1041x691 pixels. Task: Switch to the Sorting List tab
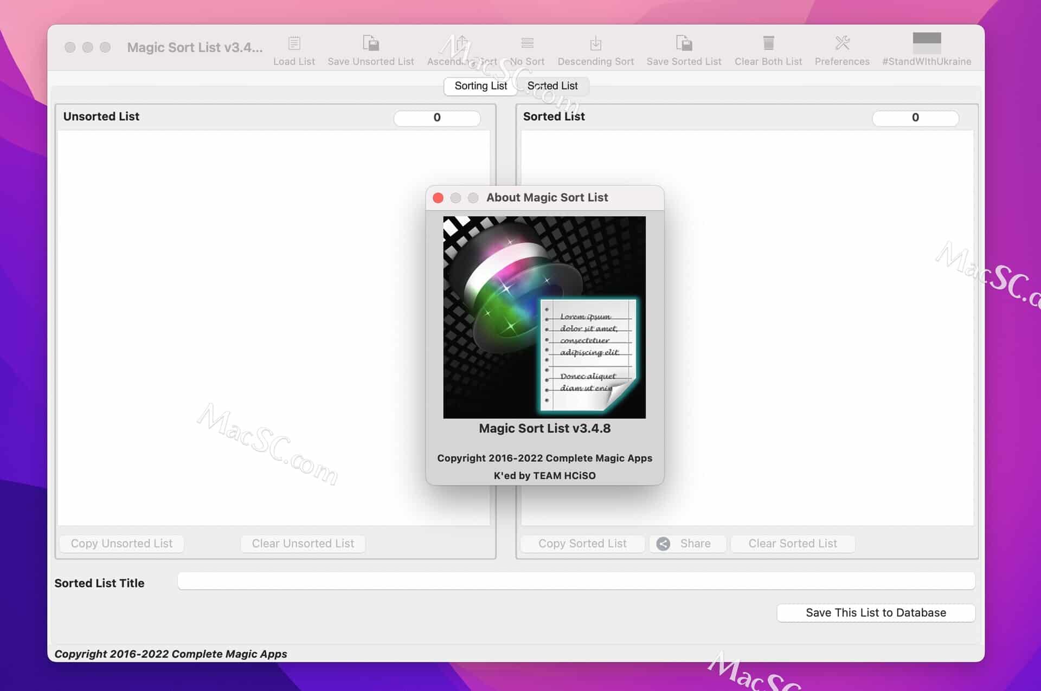point(480,86)
